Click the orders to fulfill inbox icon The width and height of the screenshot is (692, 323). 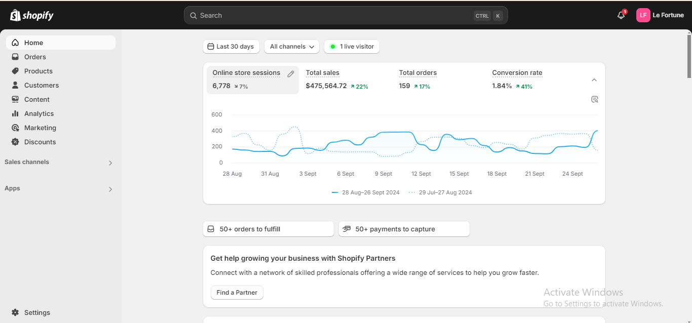click(211, 229)
